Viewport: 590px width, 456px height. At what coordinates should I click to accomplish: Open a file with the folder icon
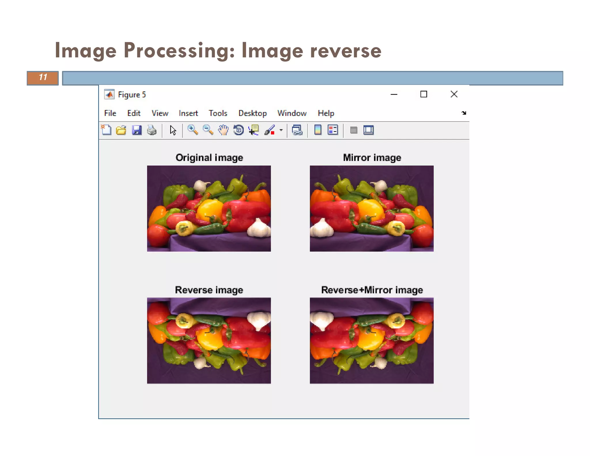tap(121, 130)
